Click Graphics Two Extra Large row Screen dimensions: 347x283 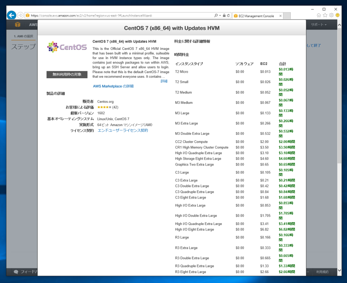(235, 165)
